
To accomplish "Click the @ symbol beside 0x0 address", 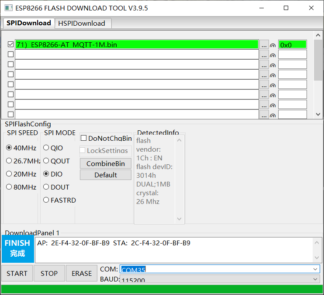I will point(273,46).
